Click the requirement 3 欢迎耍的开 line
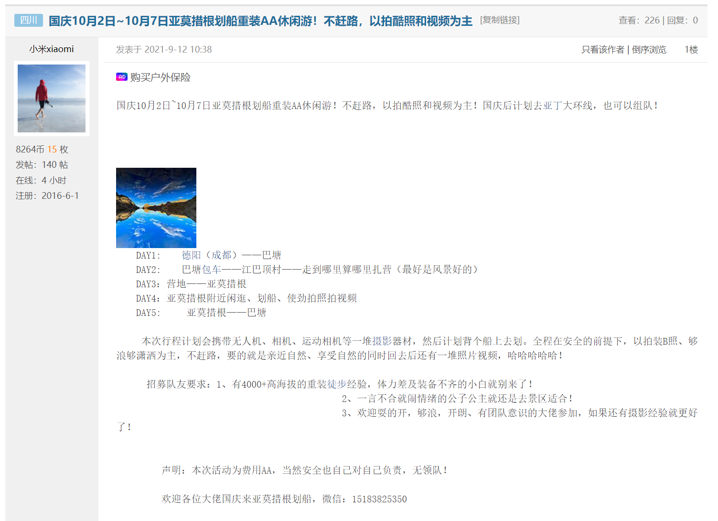The image size is (718, 521). pos(407,420)
